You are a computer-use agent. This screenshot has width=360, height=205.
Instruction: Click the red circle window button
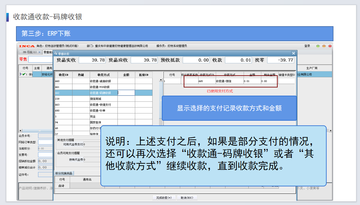[x=330, y=46]
